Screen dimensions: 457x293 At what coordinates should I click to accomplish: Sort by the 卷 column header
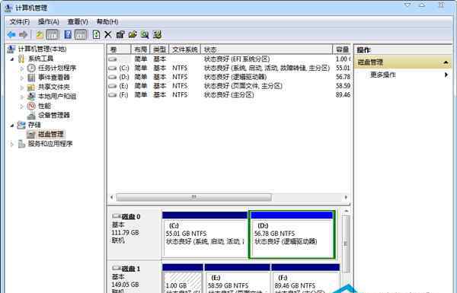(120, 49)
